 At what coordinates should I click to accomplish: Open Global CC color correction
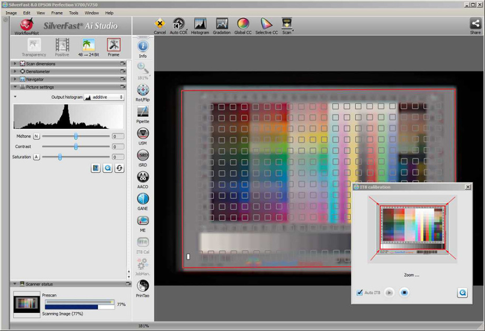(x=243, y=24)
